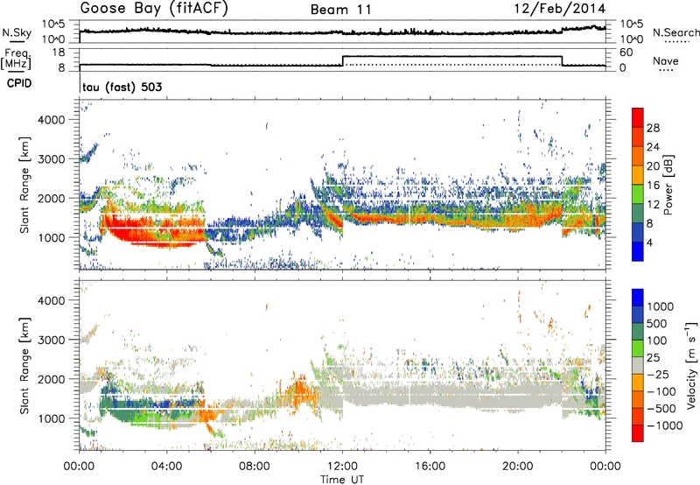The image size is (700, 485).
Task: Click the frequency step-down near 22:00
Action: [x=562, y=61]
